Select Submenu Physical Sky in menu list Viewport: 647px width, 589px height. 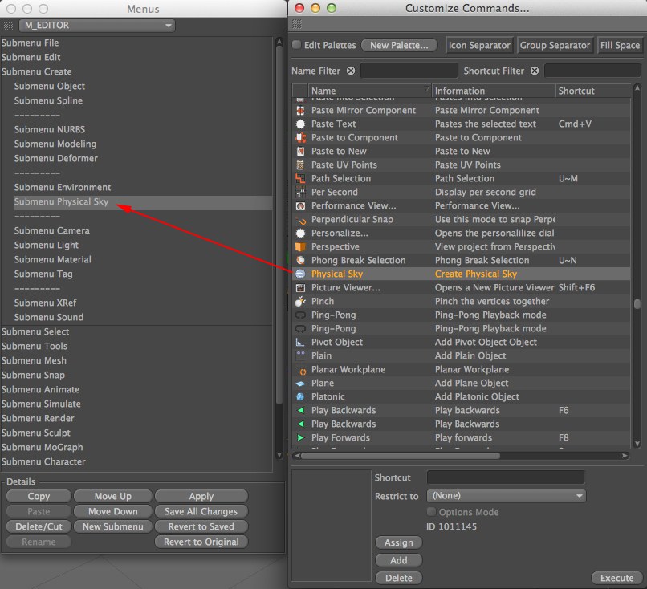(61, 202)
